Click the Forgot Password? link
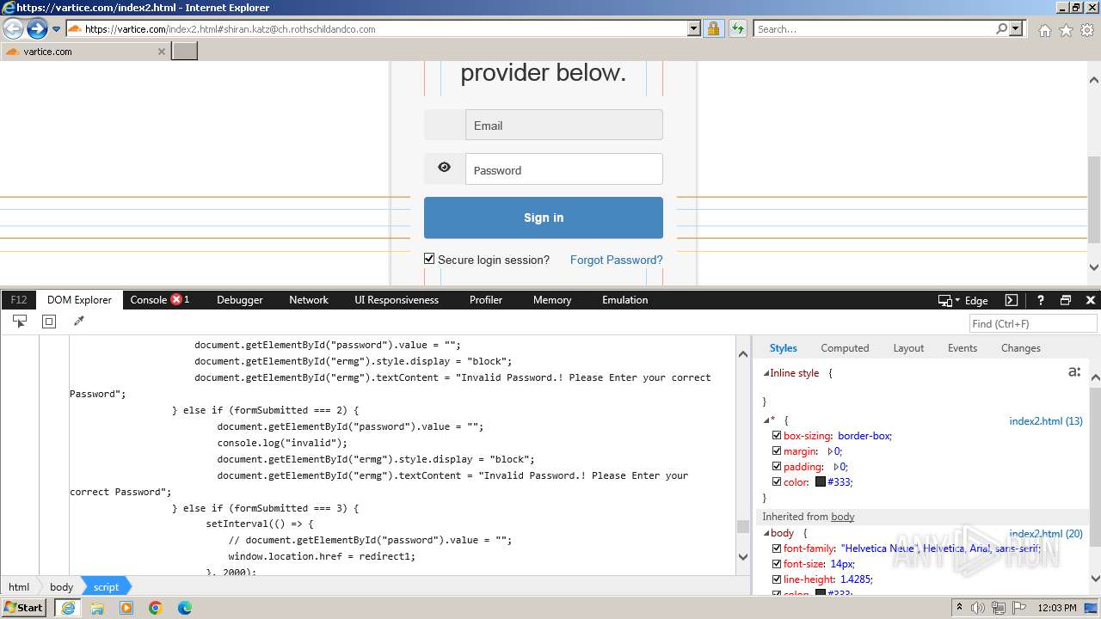Viewport: 1101px width, 619px height. pyautogui.click(x=617, y=260)
